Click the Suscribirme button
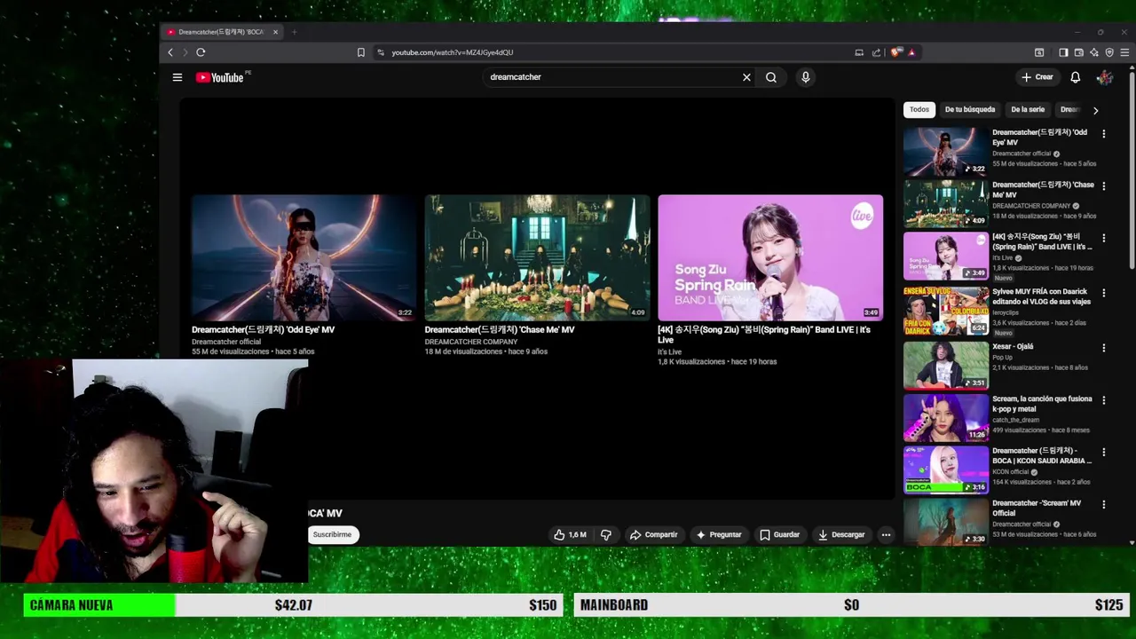Viewport: 1136px width, 639px height. (x=333, y=534)
